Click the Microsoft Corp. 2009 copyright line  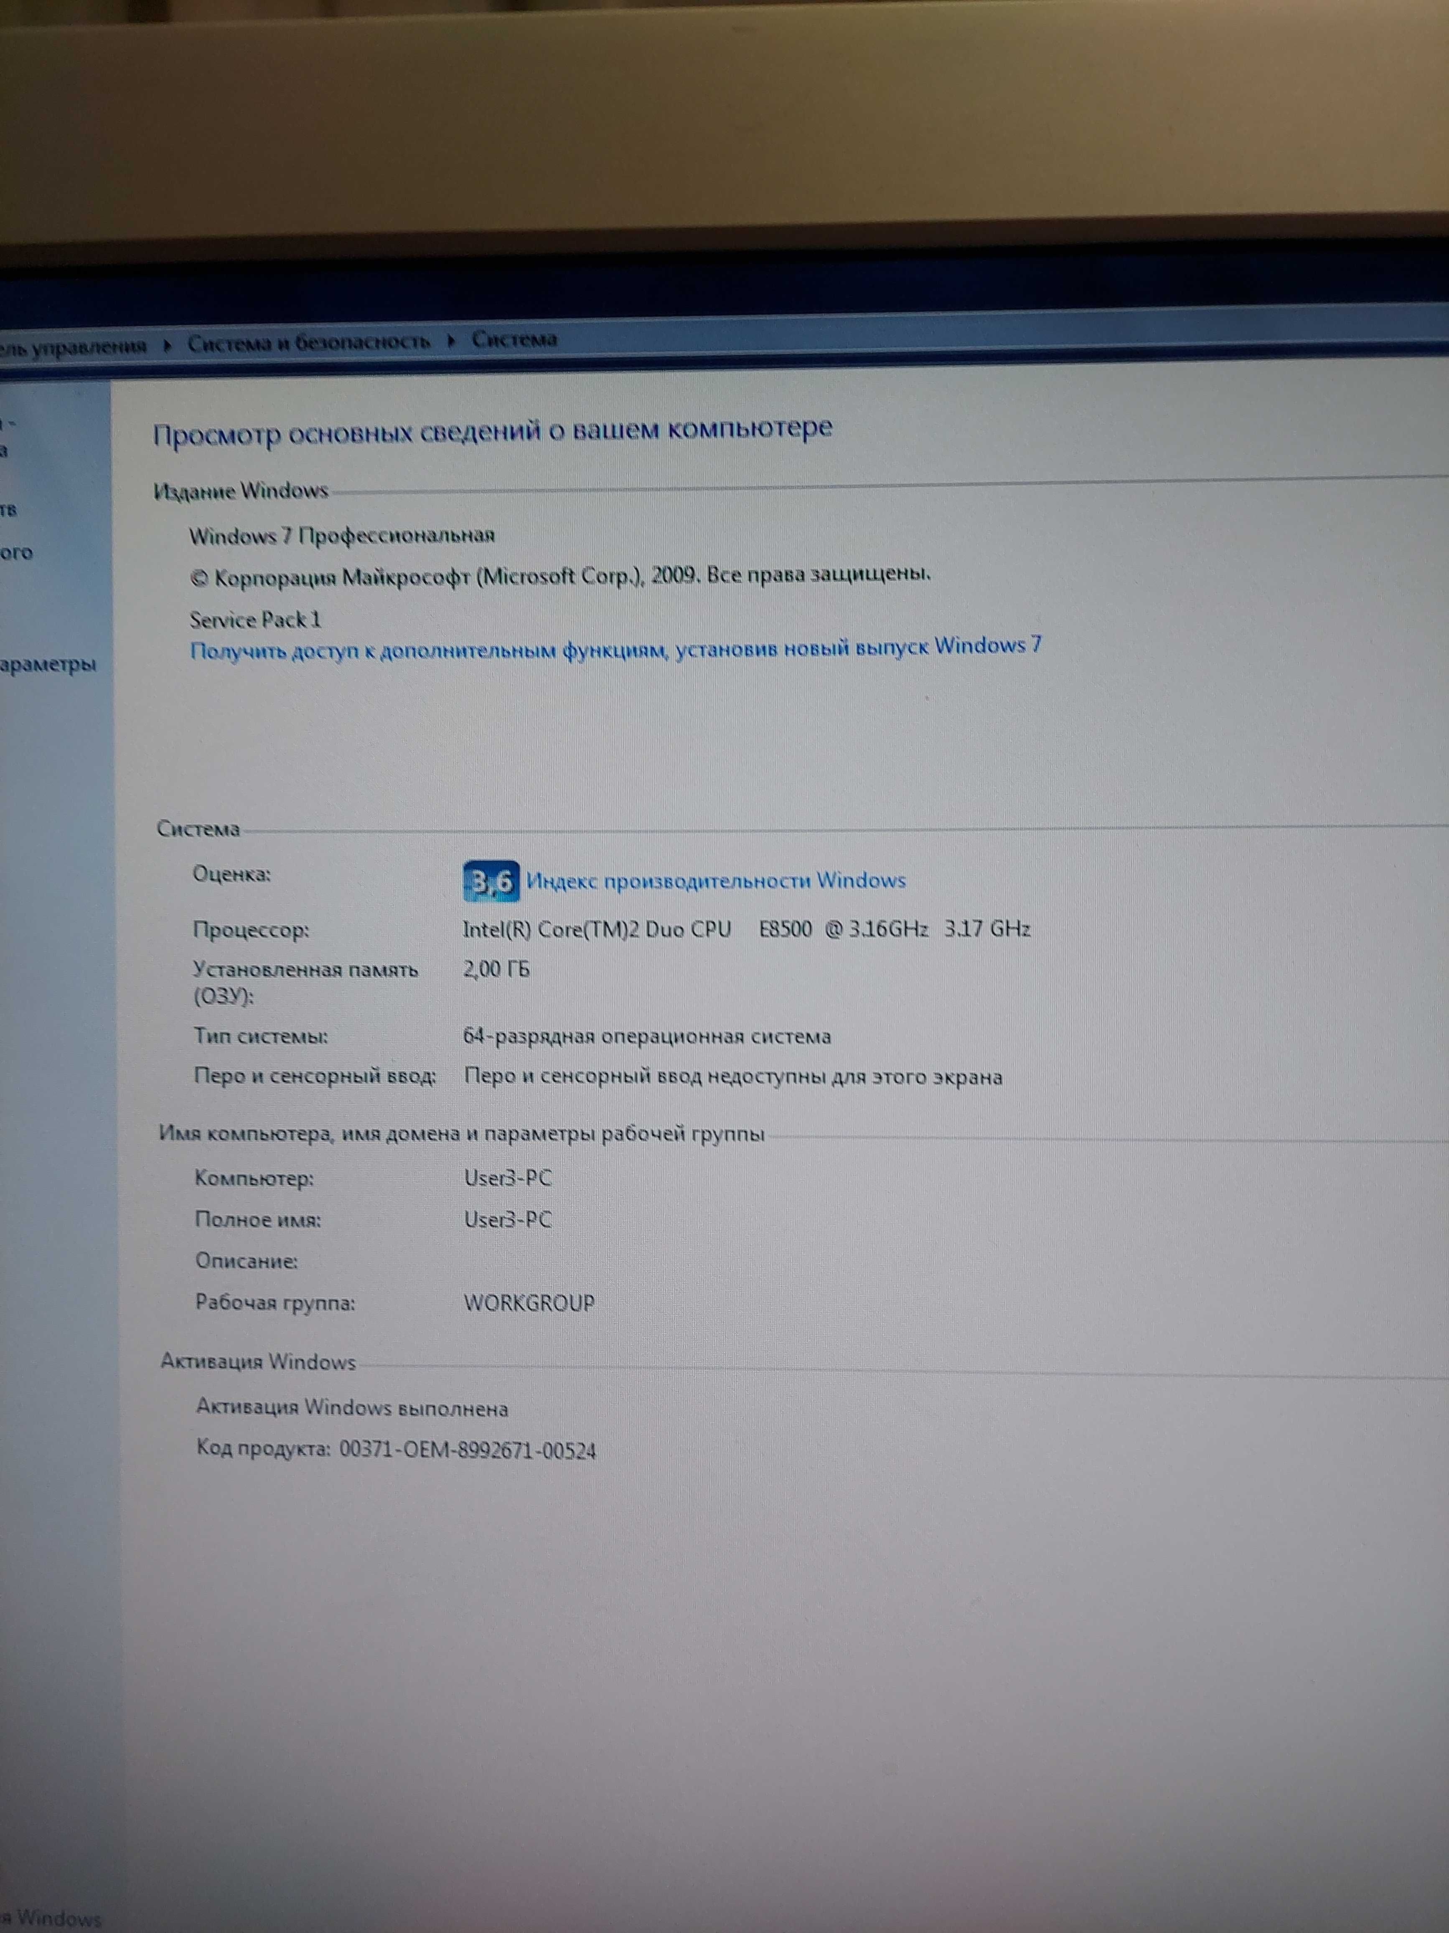pos(560,576)
